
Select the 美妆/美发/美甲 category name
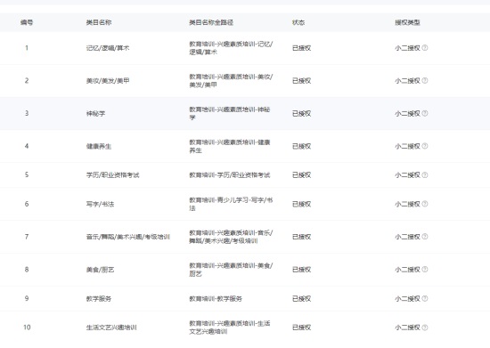pos(108,81)
